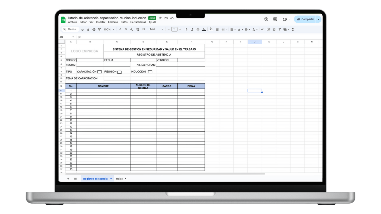
Task: Open the text color picker
Action: pos(204,29)
